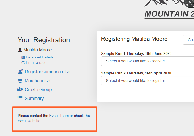This screenshot has height=136, width=194.
Task: Click the add-user icon for Register someone else
Action: coord(20,72)
